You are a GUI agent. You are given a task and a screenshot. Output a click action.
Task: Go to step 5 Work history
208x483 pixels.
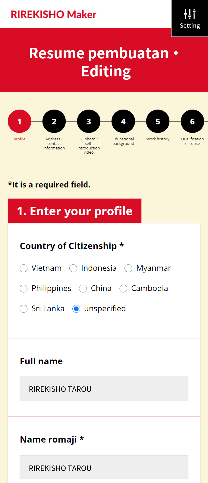click(x=158, y=121)
